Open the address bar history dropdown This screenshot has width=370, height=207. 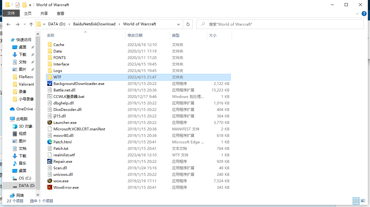[179, 24]
